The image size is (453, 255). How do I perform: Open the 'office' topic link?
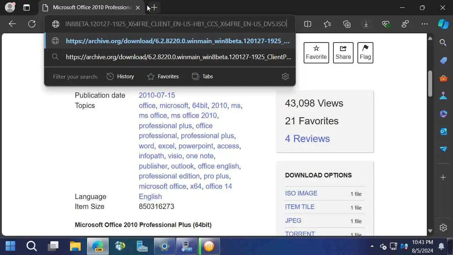(147, 106)
